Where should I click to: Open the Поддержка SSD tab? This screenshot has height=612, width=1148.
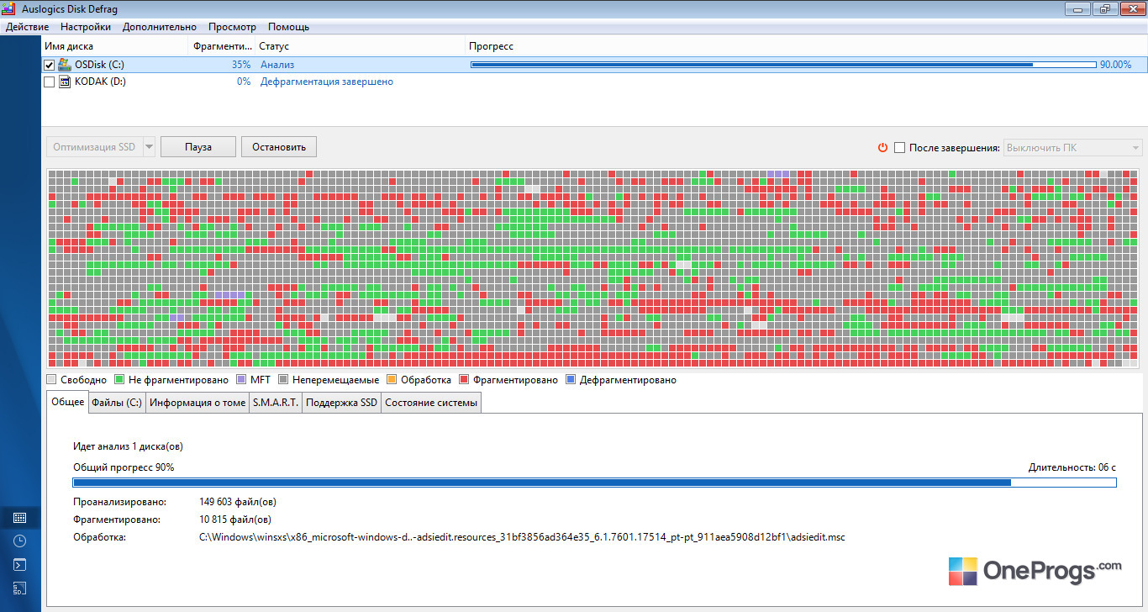click(342, 403)
